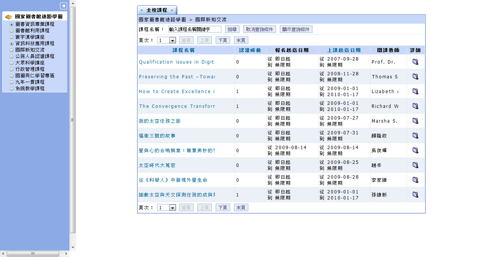Open details icon for 太空時代大蒐密

click(x=415, y=165)
